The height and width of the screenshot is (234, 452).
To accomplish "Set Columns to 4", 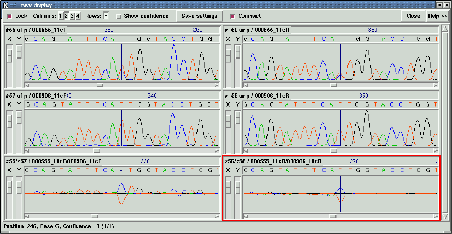I will click(x=78, y=16).
